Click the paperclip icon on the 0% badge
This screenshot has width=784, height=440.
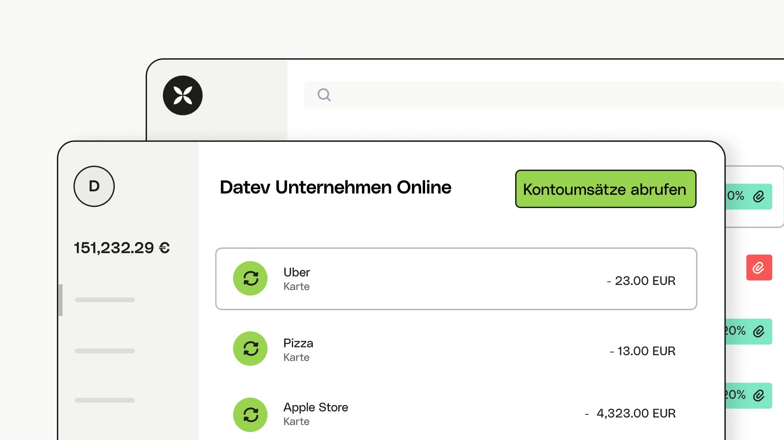pyautogui.click(x=759, y=197)
